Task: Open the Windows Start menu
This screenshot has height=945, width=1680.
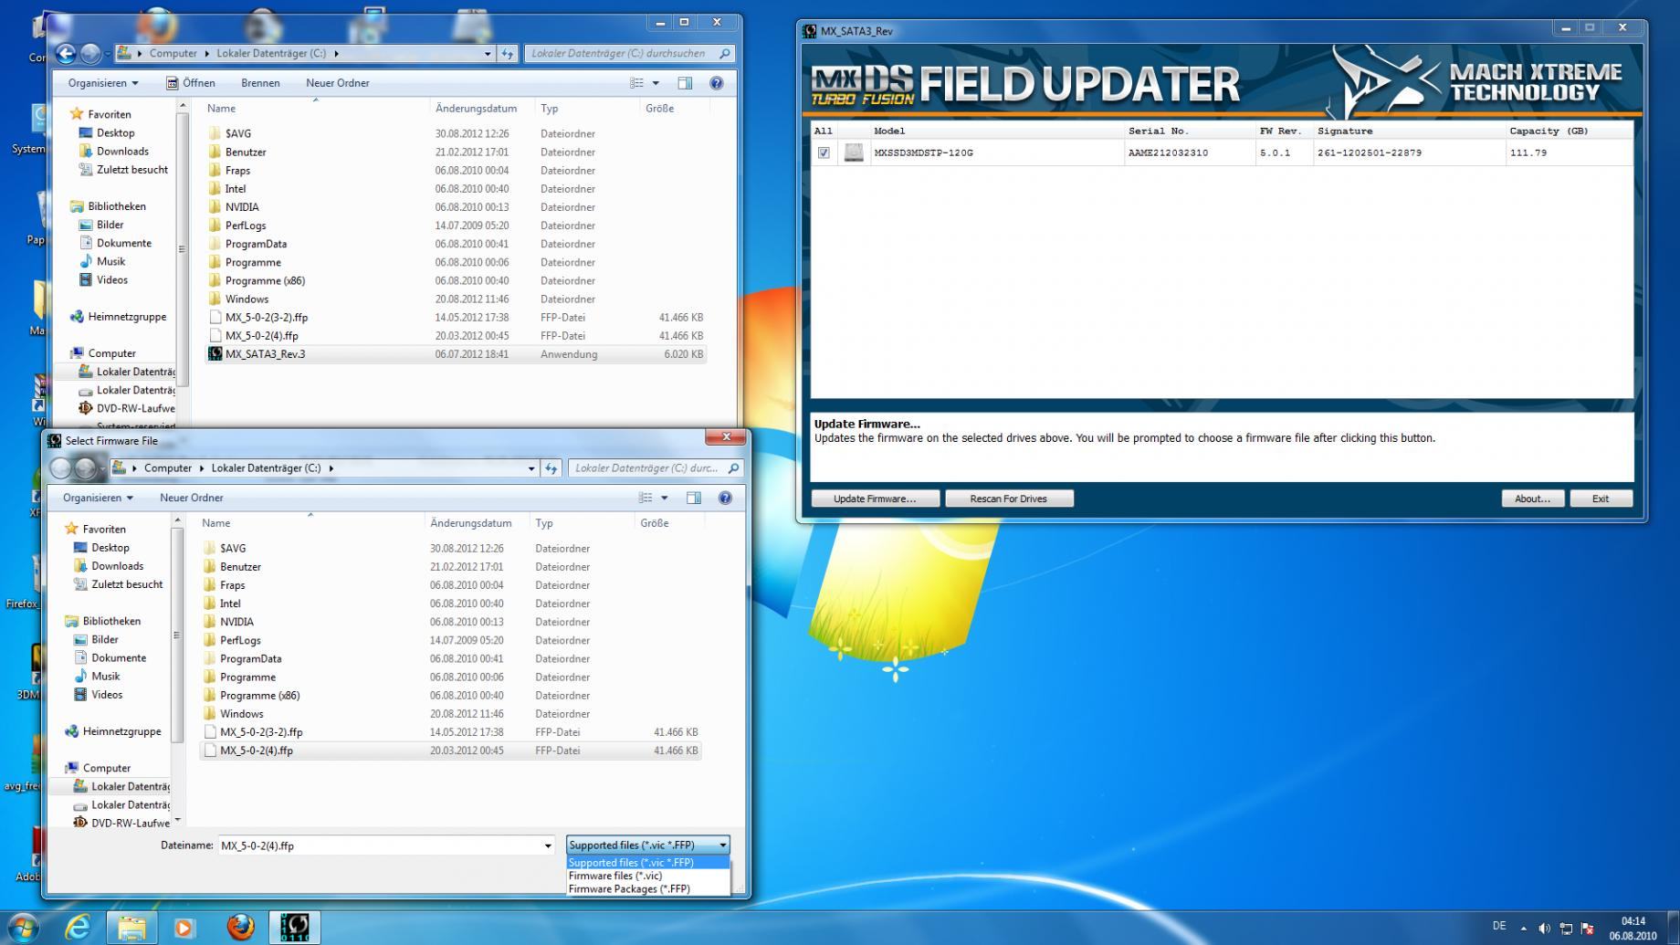Action: 23,928
